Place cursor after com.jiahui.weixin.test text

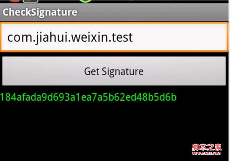pyautogui.click(x=133, y=37)
